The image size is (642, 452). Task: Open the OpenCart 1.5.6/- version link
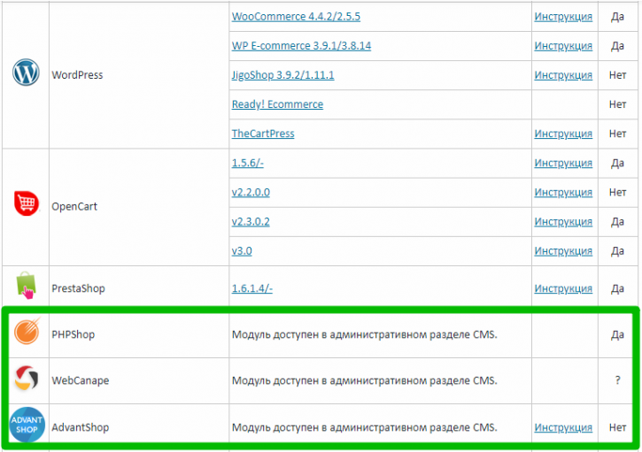[248, 163]
